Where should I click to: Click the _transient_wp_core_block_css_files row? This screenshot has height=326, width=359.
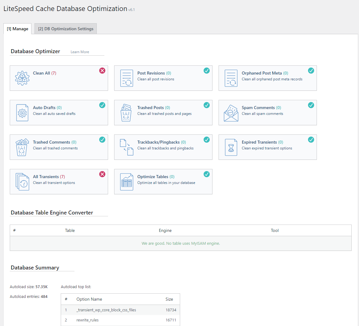pos(120,310)
